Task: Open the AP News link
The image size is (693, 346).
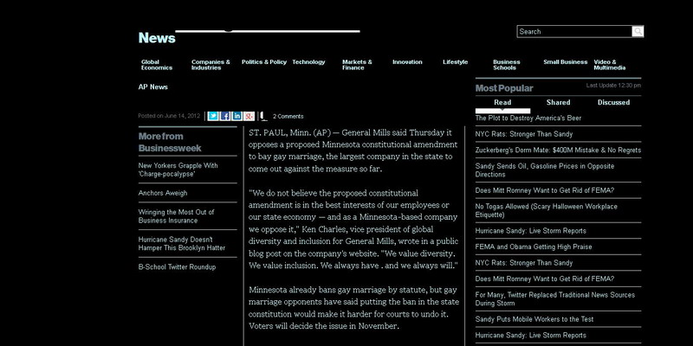Action: (153, 87)
